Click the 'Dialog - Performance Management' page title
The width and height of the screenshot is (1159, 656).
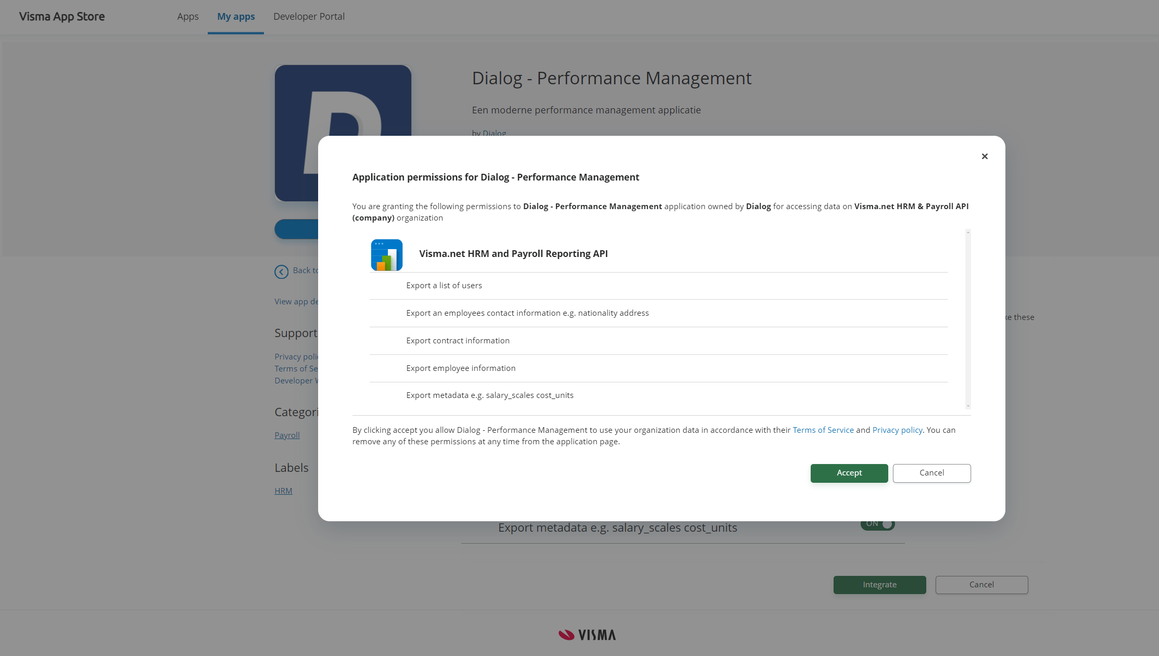(611, 78)
